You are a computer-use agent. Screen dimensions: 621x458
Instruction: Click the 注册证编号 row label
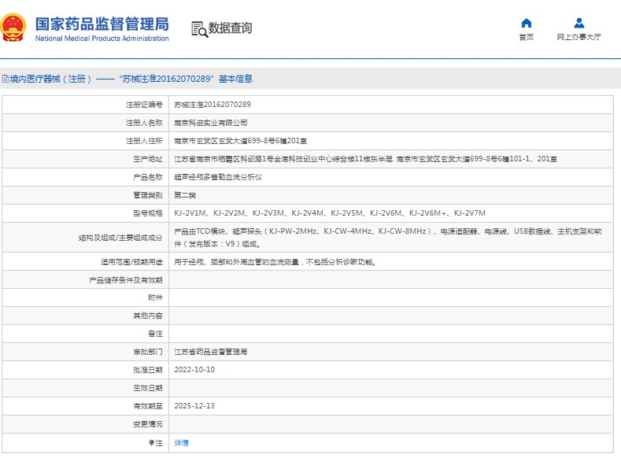coord(144,105)
